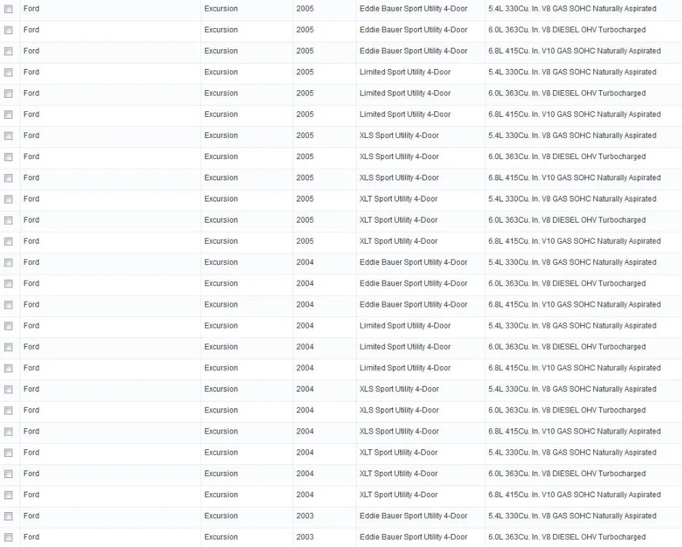Select the 2004 Eddie Bauer 6.8L V10 checkbox
This screenshot has width=682, height=547.
click(8, 305)
